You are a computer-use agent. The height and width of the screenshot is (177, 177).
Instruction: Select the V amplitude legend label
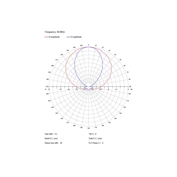[x=76, y=37]
